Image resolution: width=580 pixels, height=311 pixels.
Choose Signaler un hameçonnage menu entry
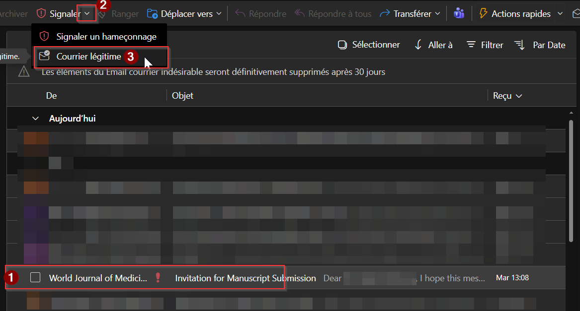click(106, 37)
